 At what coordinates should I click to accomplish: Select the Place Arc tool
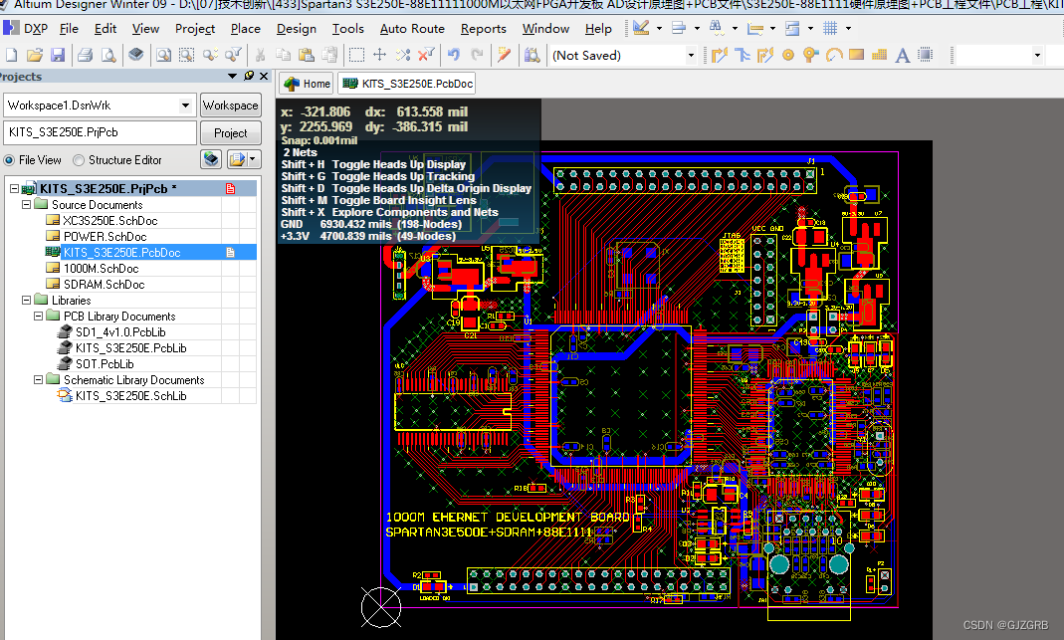(x=833, y=55)
